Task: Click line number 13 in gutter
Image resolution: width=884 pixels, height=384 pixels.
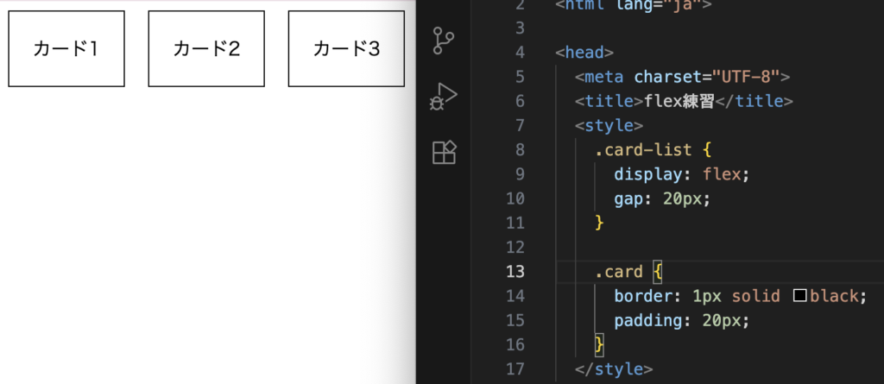Action: [515, 271]
